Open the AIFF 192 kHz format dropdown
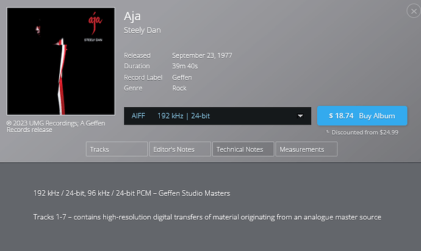This screenshot has height=251, width=421. coord(217,116)
